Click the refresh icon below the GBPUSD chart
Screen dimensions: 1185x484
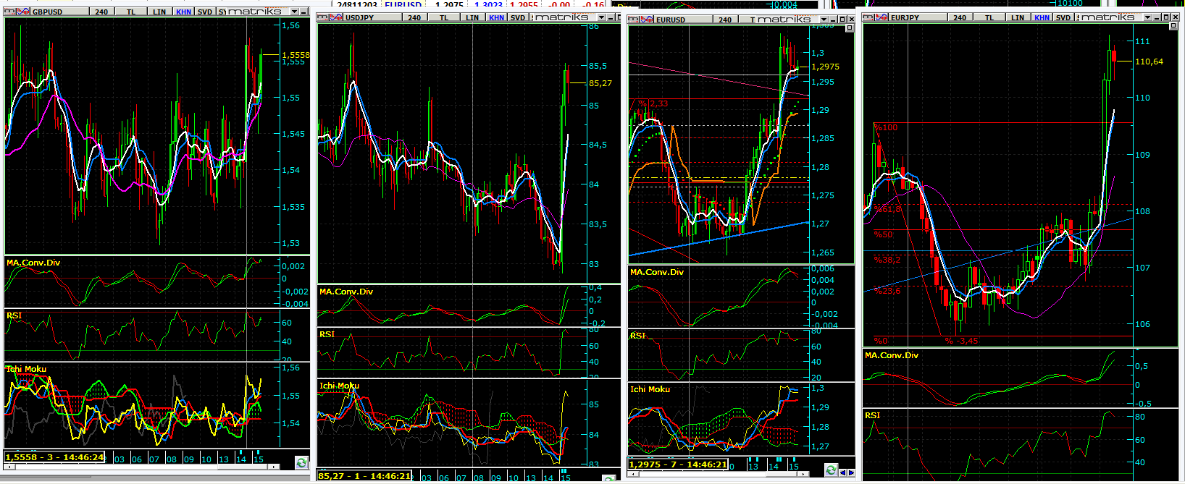(x=302, y=462)
